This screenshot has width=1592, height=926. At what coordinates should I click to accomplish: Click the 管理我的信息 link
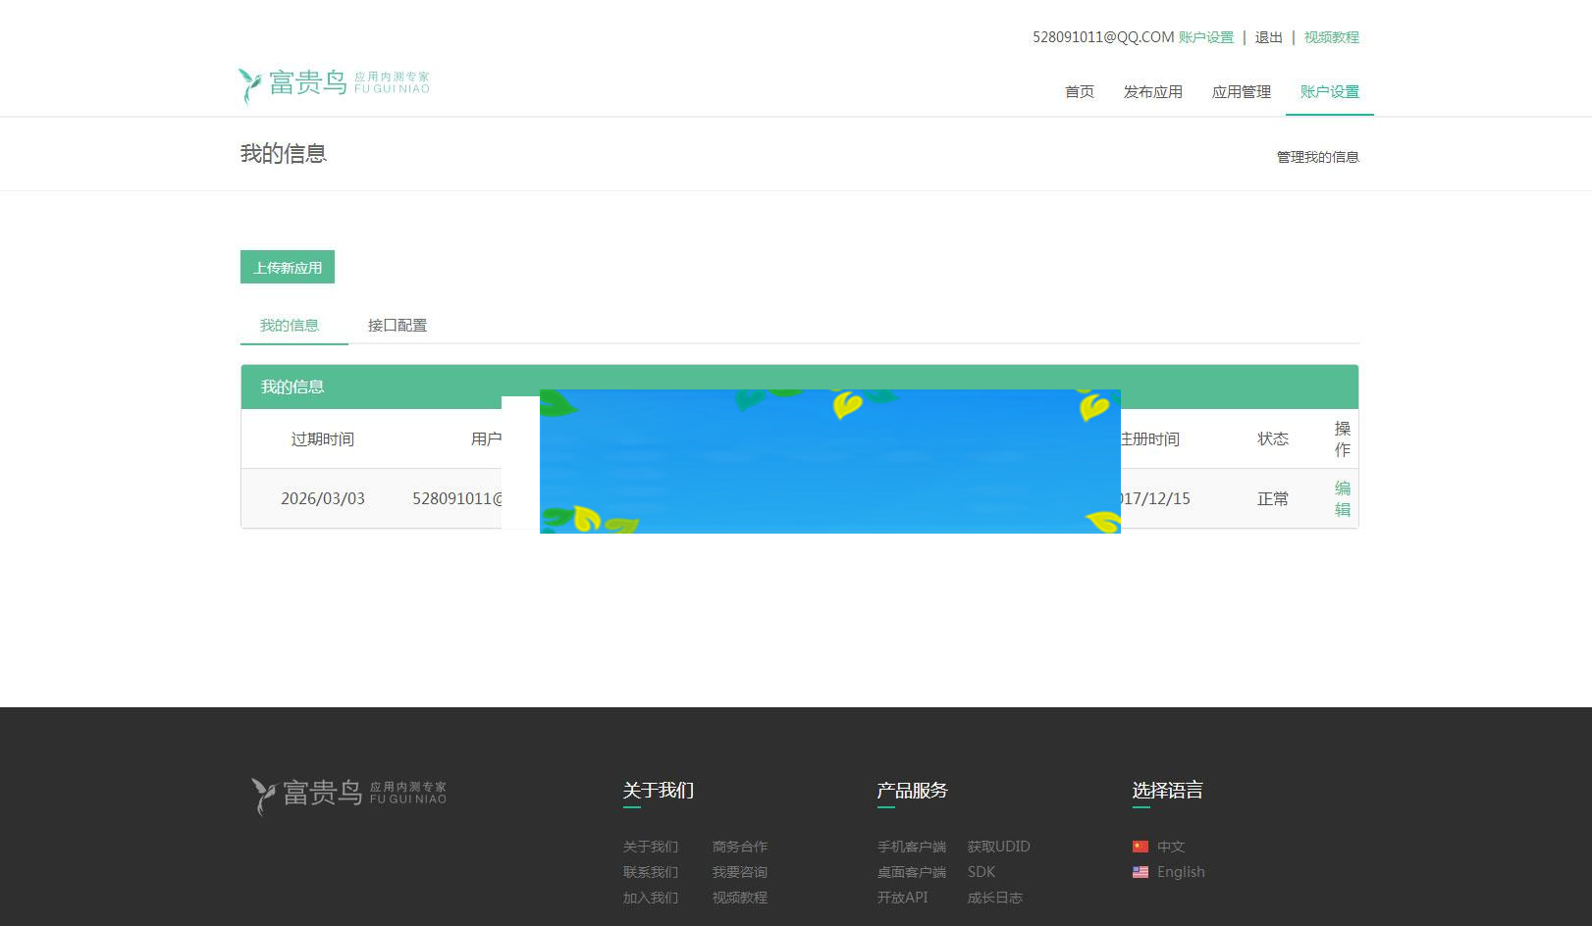coord(1316,155)
